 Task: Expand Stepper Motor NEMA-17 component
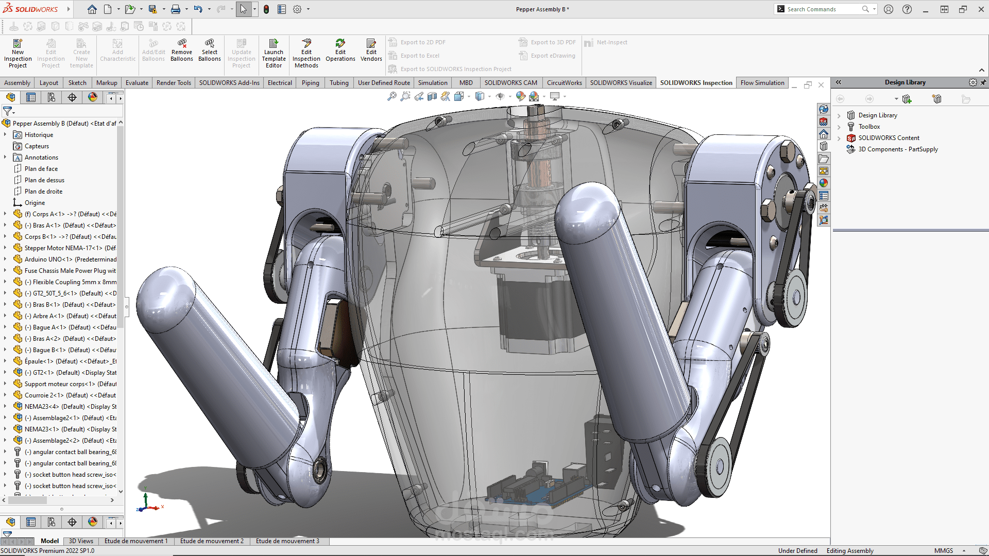pos(5,248)
